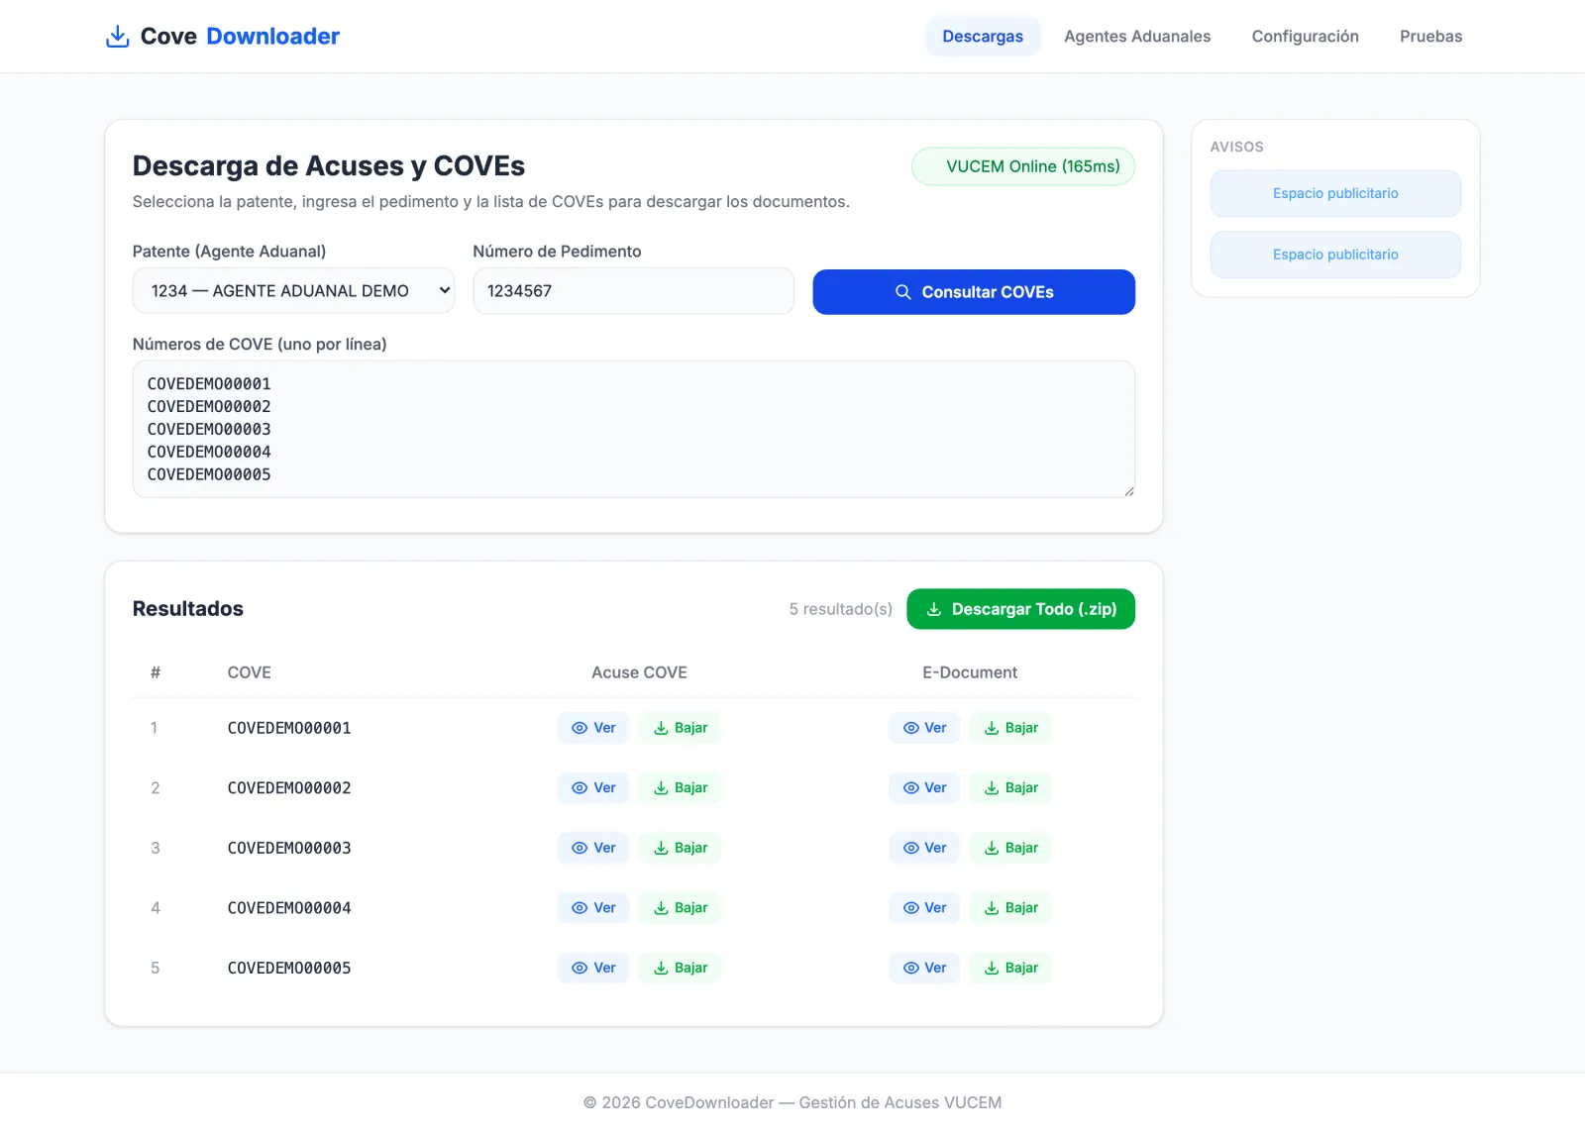
Task: View Acuse COVE for COVEDEMO00004
Action: (x=593, y=908)
